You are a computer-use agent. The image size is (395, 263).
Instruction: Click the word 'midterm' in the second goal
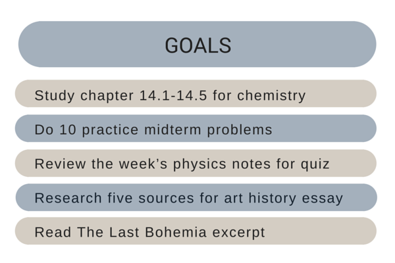click(x=172, y=130)
